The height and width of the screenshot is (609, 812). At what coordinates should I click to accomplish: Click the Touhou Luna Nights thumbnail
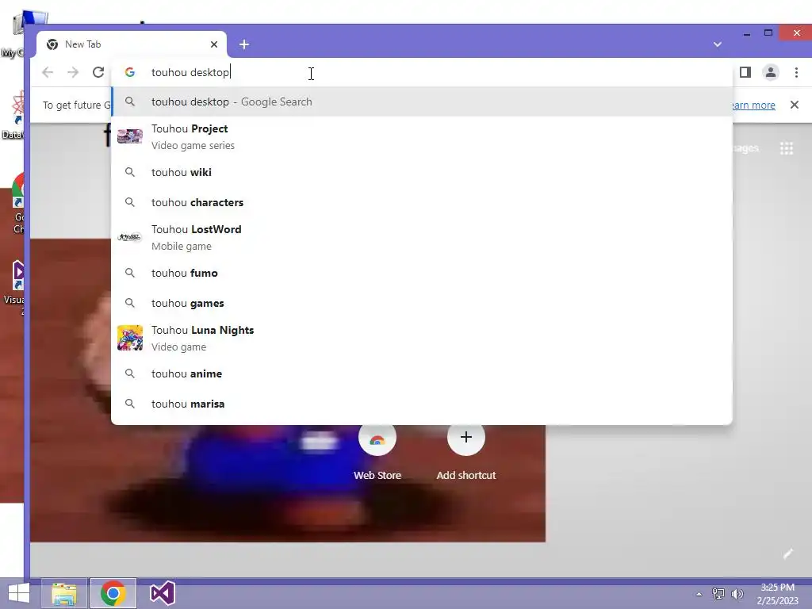(130, 338)
